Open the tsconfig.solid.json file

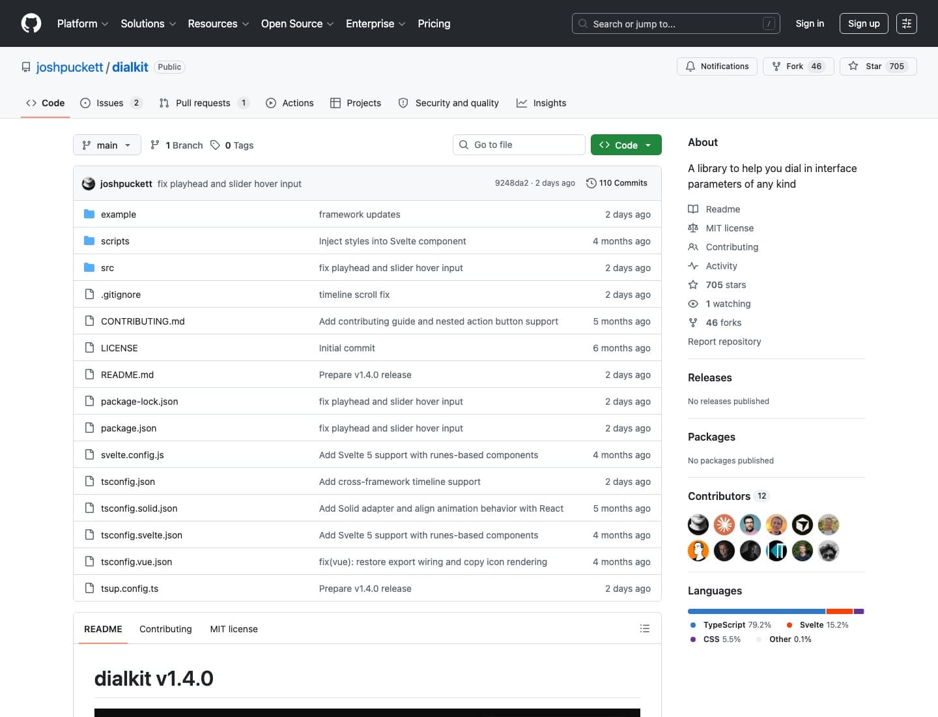(x=139, y=508)
